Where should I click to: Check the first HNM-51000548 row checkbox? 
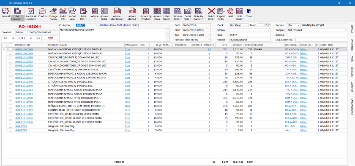click(11, 49)
